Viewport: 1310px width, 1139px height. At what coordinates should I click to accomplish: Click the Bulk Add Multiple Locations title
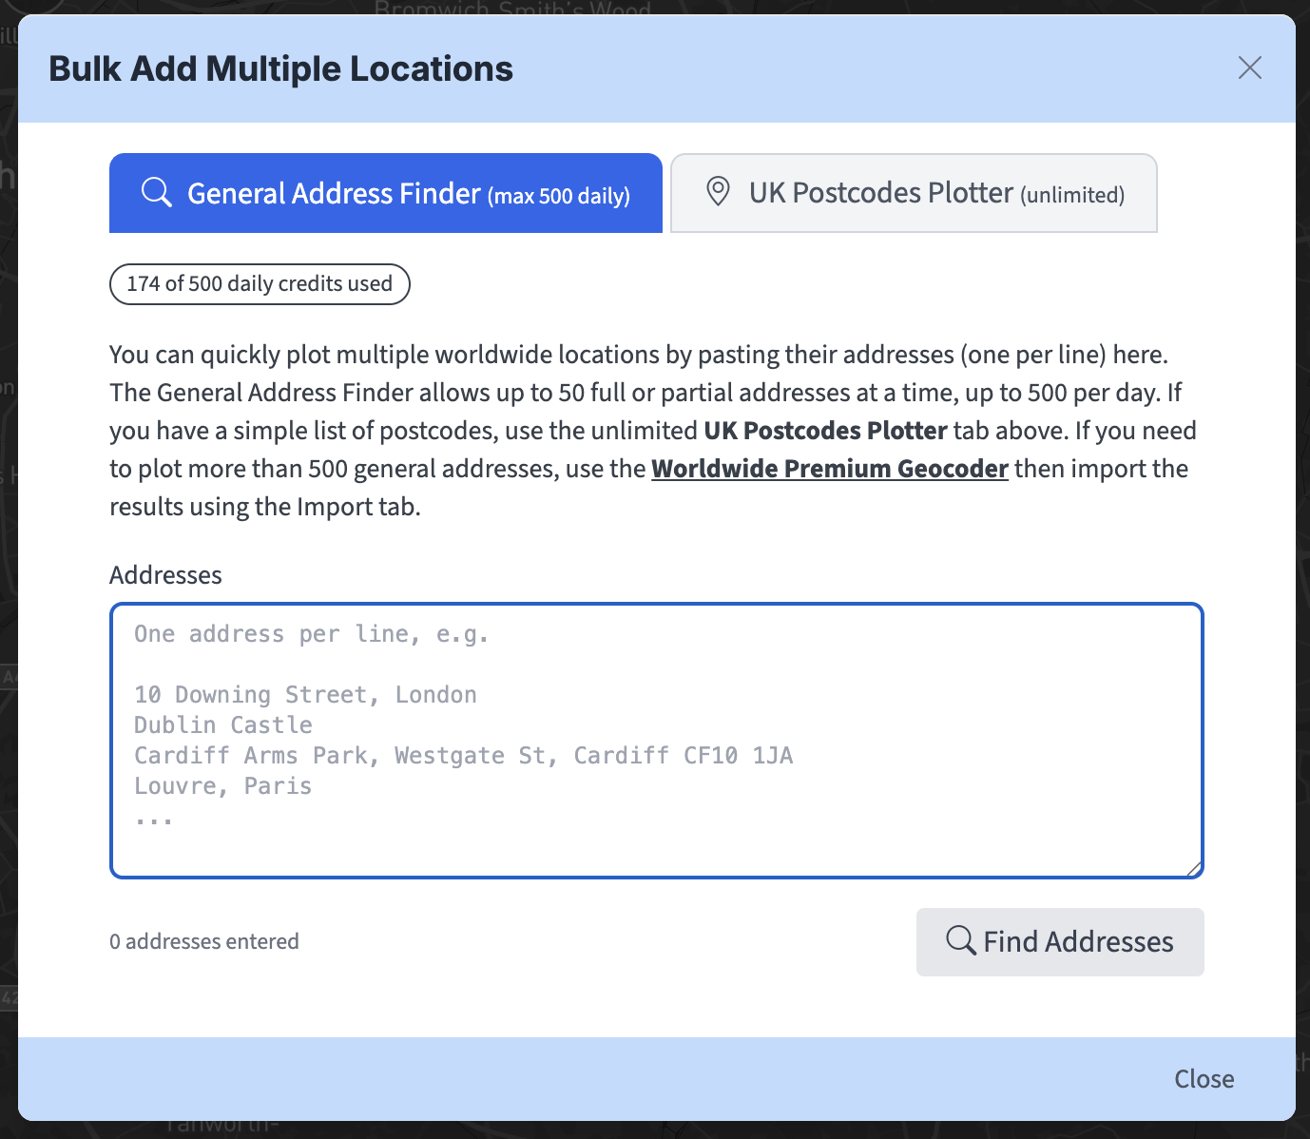pyautogui.click(x=280, y=68)
